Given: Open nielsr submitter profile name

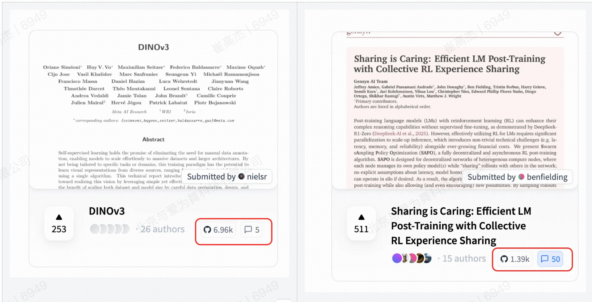Looking at the screenshot, I should pos(257,176).
